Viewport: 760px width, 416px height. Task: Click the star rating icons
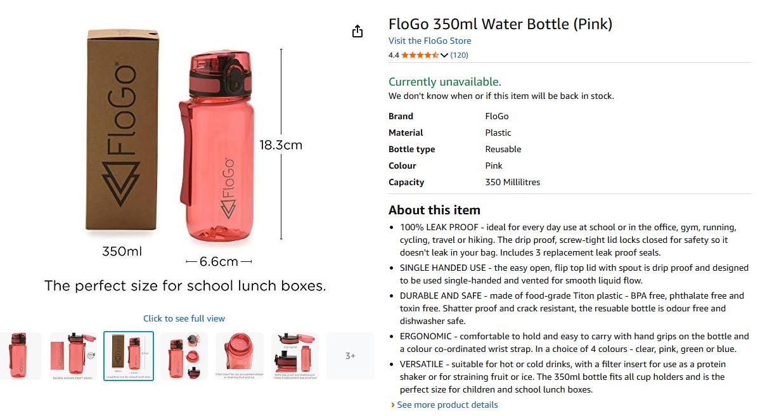tap(420, 55)
